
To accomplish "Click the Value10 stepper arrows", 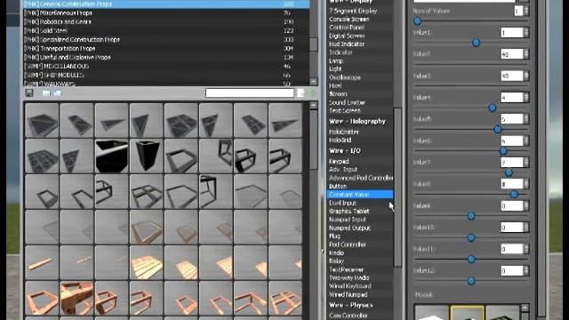I will click(526, 228).
